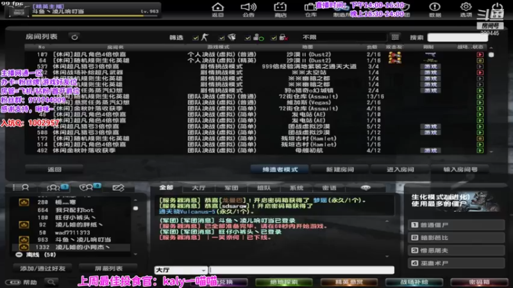Switch to the 组队 chat tab
The image size is (513, 288).
pyautogui.click(x=264, y=188)
